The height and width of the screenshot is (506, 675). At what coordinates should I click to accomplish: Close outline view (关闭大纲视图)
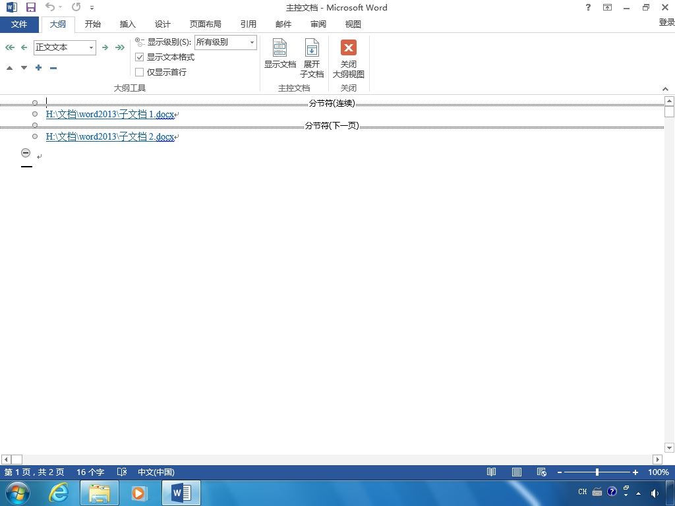click(x=348, y=58)
